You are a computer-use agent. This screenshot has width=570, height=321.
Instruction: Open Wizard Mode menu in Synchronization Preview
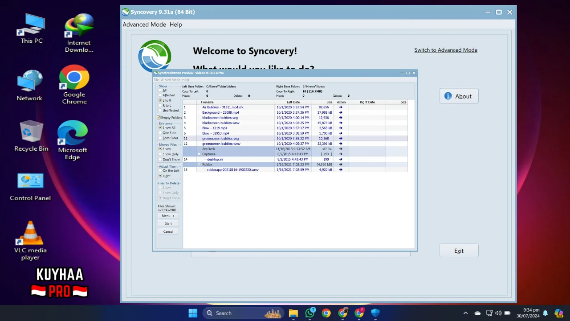171,80
